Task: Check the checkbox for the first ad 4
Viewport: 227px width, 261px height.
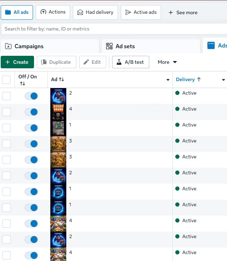Action: click(x=7, y=112)
